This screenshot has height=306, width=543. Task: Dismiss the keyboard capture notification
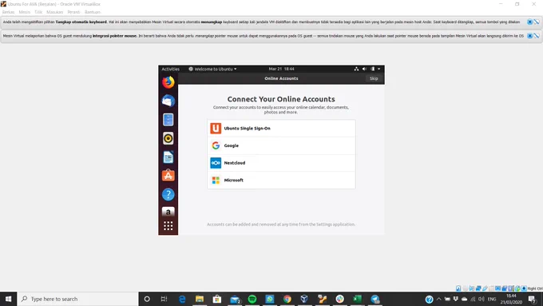tap(530, 22)
